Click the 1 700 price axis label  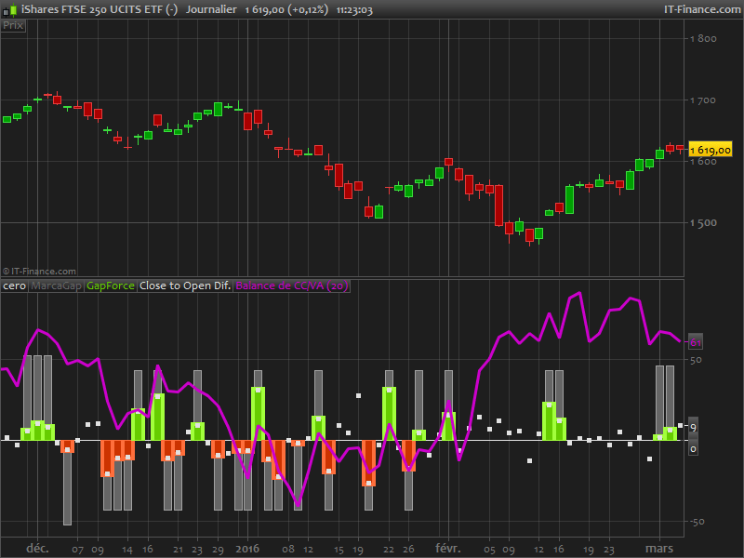(x=703, y=100)
